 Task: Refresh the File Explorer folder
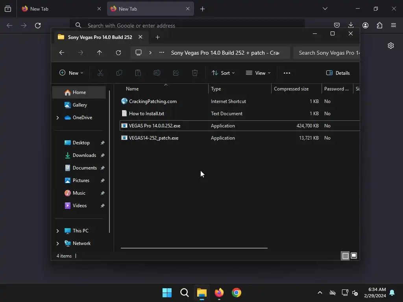[118, 53]
